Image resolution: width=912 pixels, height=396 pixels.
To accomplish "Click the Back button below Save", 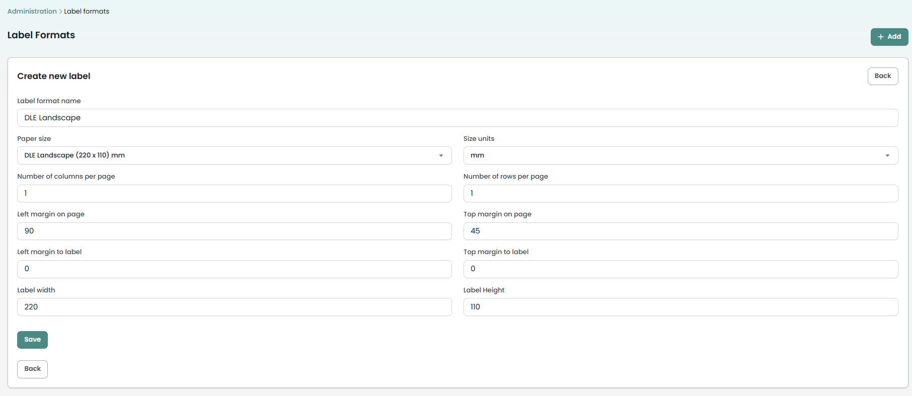I will (x=32, y=369).
